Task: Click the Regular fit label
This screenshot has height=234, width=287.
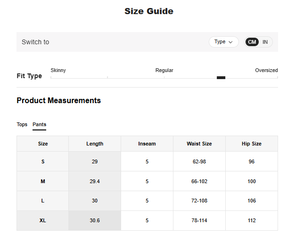Action: coord(164,70)
